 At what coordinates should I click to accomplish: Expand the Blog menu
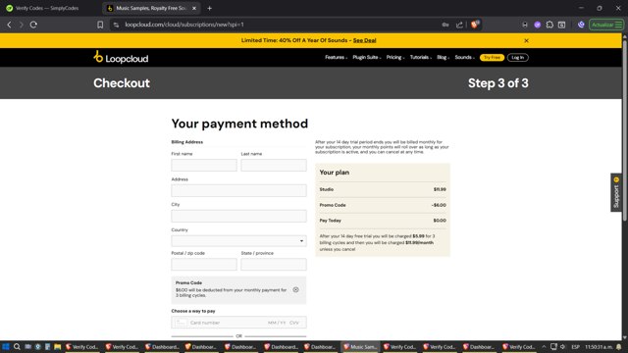443,58
